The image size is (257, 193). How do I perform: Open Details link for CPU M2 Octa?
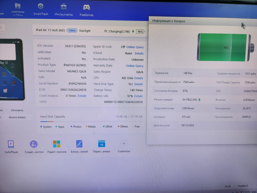(x=139, y=78)
